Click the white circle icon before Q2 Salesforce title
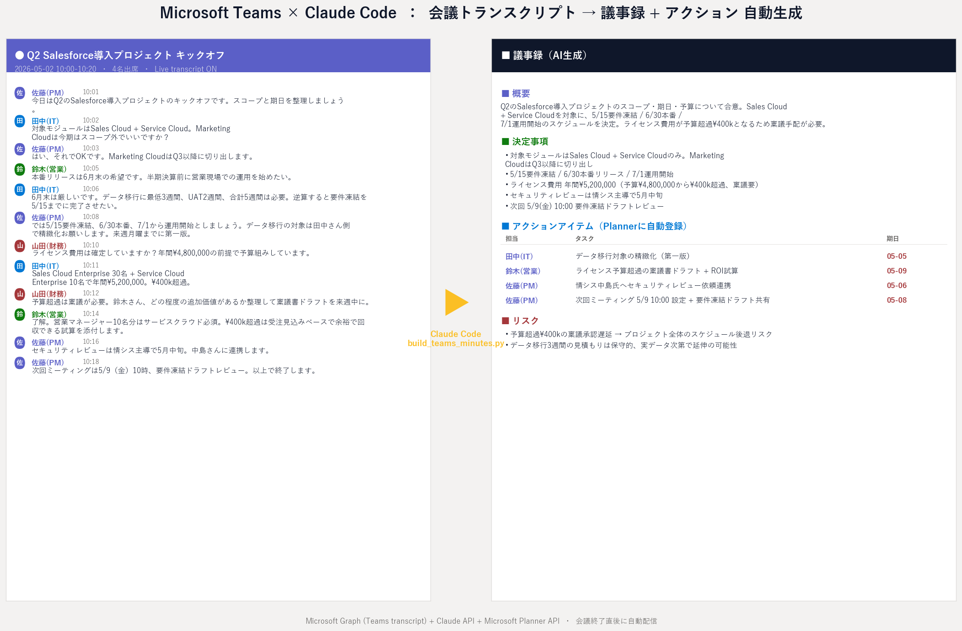 click(20, 55)
